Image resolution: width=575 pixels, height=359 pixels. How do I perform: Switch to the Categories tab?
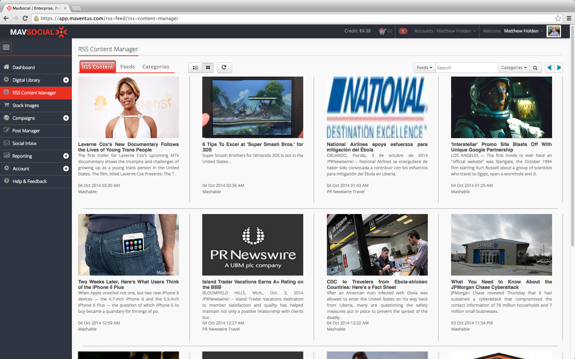tap(156, 67)
